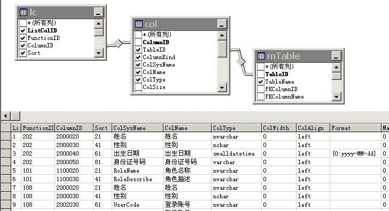The height and width of the screenshot is (211, 389).
Task: Click the Format column header
Action: (355, 128)
